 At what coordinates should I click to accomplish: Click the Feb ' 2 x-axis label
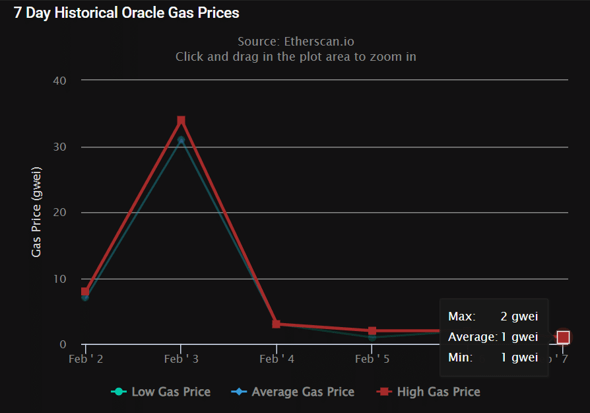click(x=86, y=359)
